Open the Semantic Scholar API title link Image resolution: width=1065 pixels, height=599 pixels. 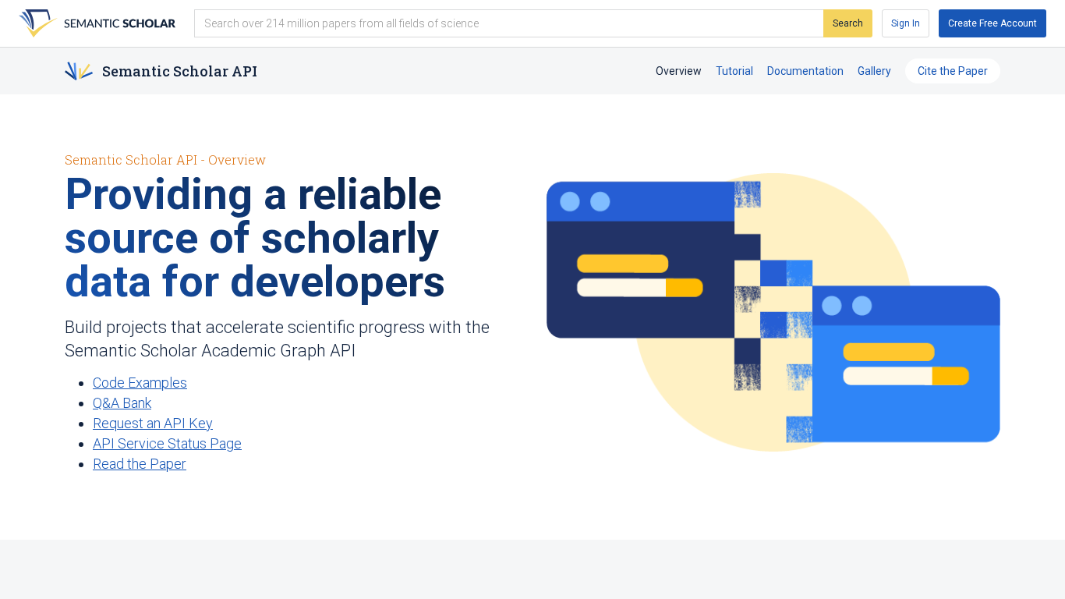pos(179,71)
